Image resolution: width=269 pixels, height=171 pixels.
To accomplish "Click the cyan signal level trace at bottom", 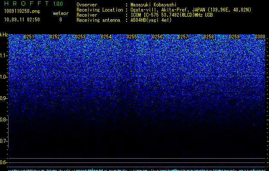I will tap(137, 170).
